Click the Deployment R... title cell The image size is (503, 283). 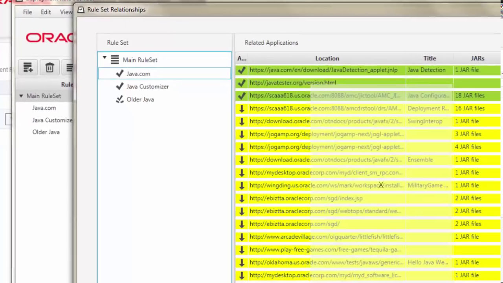pos(428,108)
